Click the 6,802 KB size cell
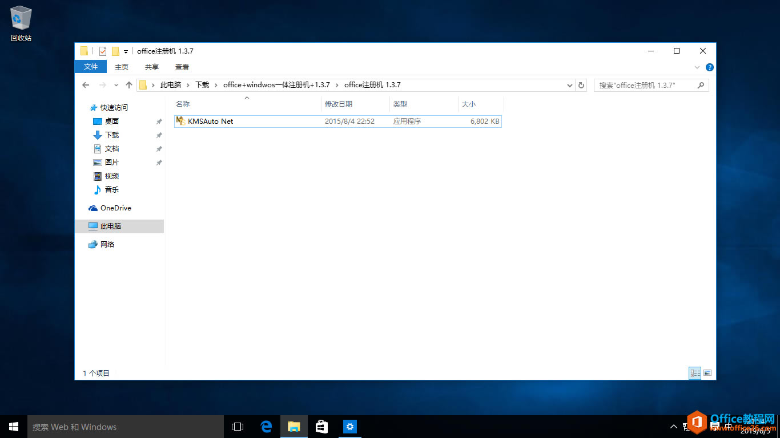Image resolution: width=780 pixels, height=438 pixels. (x=485, y=121)
